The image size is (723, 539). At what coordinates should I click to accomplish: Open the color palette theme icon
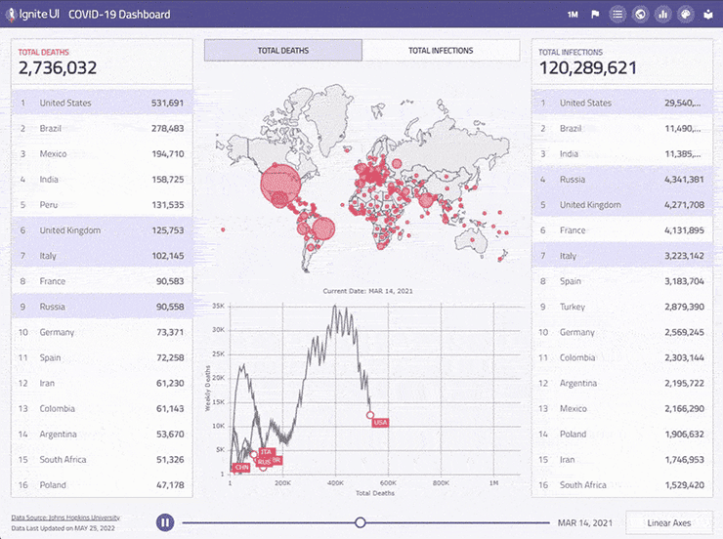(x=686, y=15)
